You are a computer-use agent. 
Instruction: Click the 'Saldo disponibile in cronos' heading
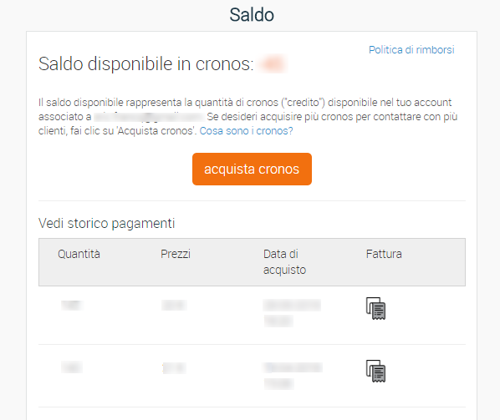[x=146, y=63]
